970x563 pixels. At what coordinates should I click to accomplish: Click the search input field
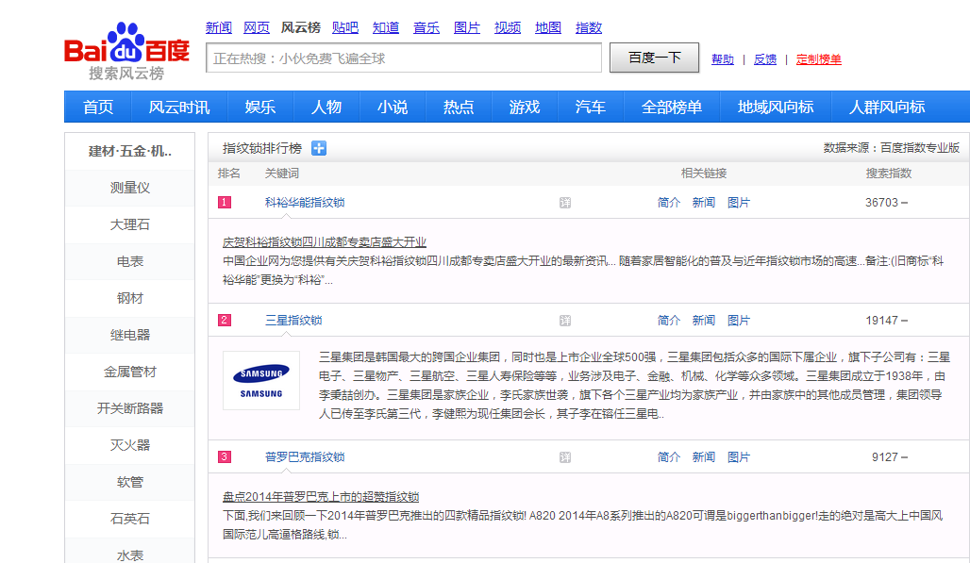pyautogui.click(x=403, y=58)
